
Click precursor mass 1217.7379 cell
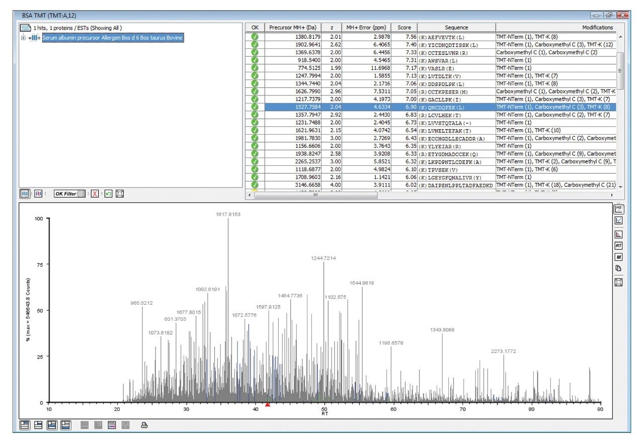click(293, 99)
